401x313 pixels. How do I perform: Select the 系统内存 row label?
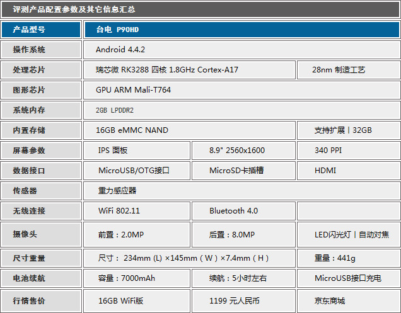(x=41, y=110)
